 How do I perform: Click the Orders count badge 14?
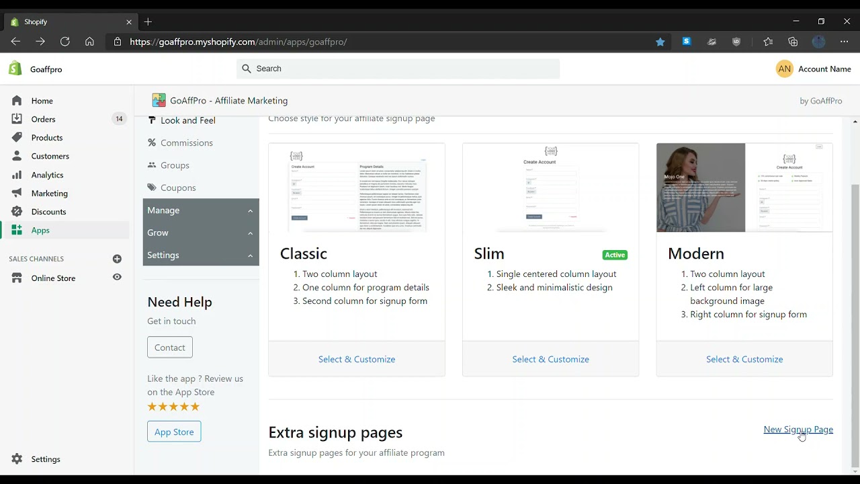[x=119, y=119]
